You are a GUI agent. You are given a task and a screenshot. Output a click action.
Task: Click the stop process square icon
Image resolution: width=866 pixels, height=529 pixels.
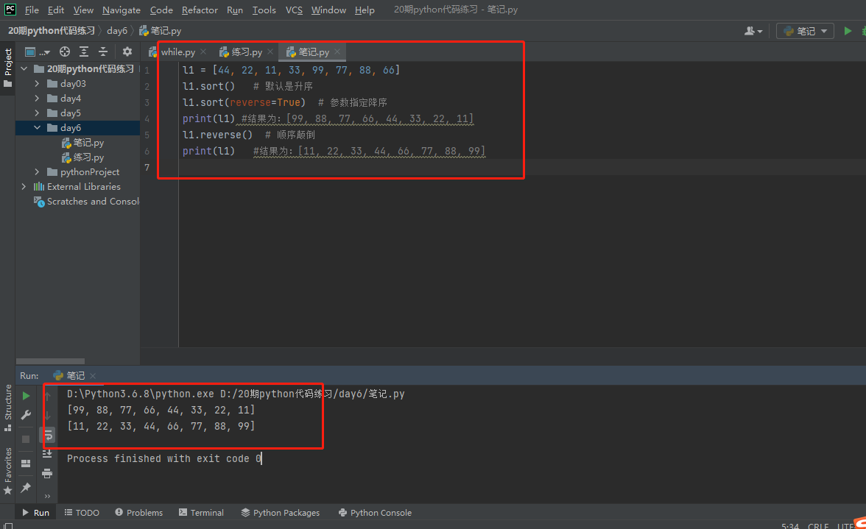tap(26, 439)
